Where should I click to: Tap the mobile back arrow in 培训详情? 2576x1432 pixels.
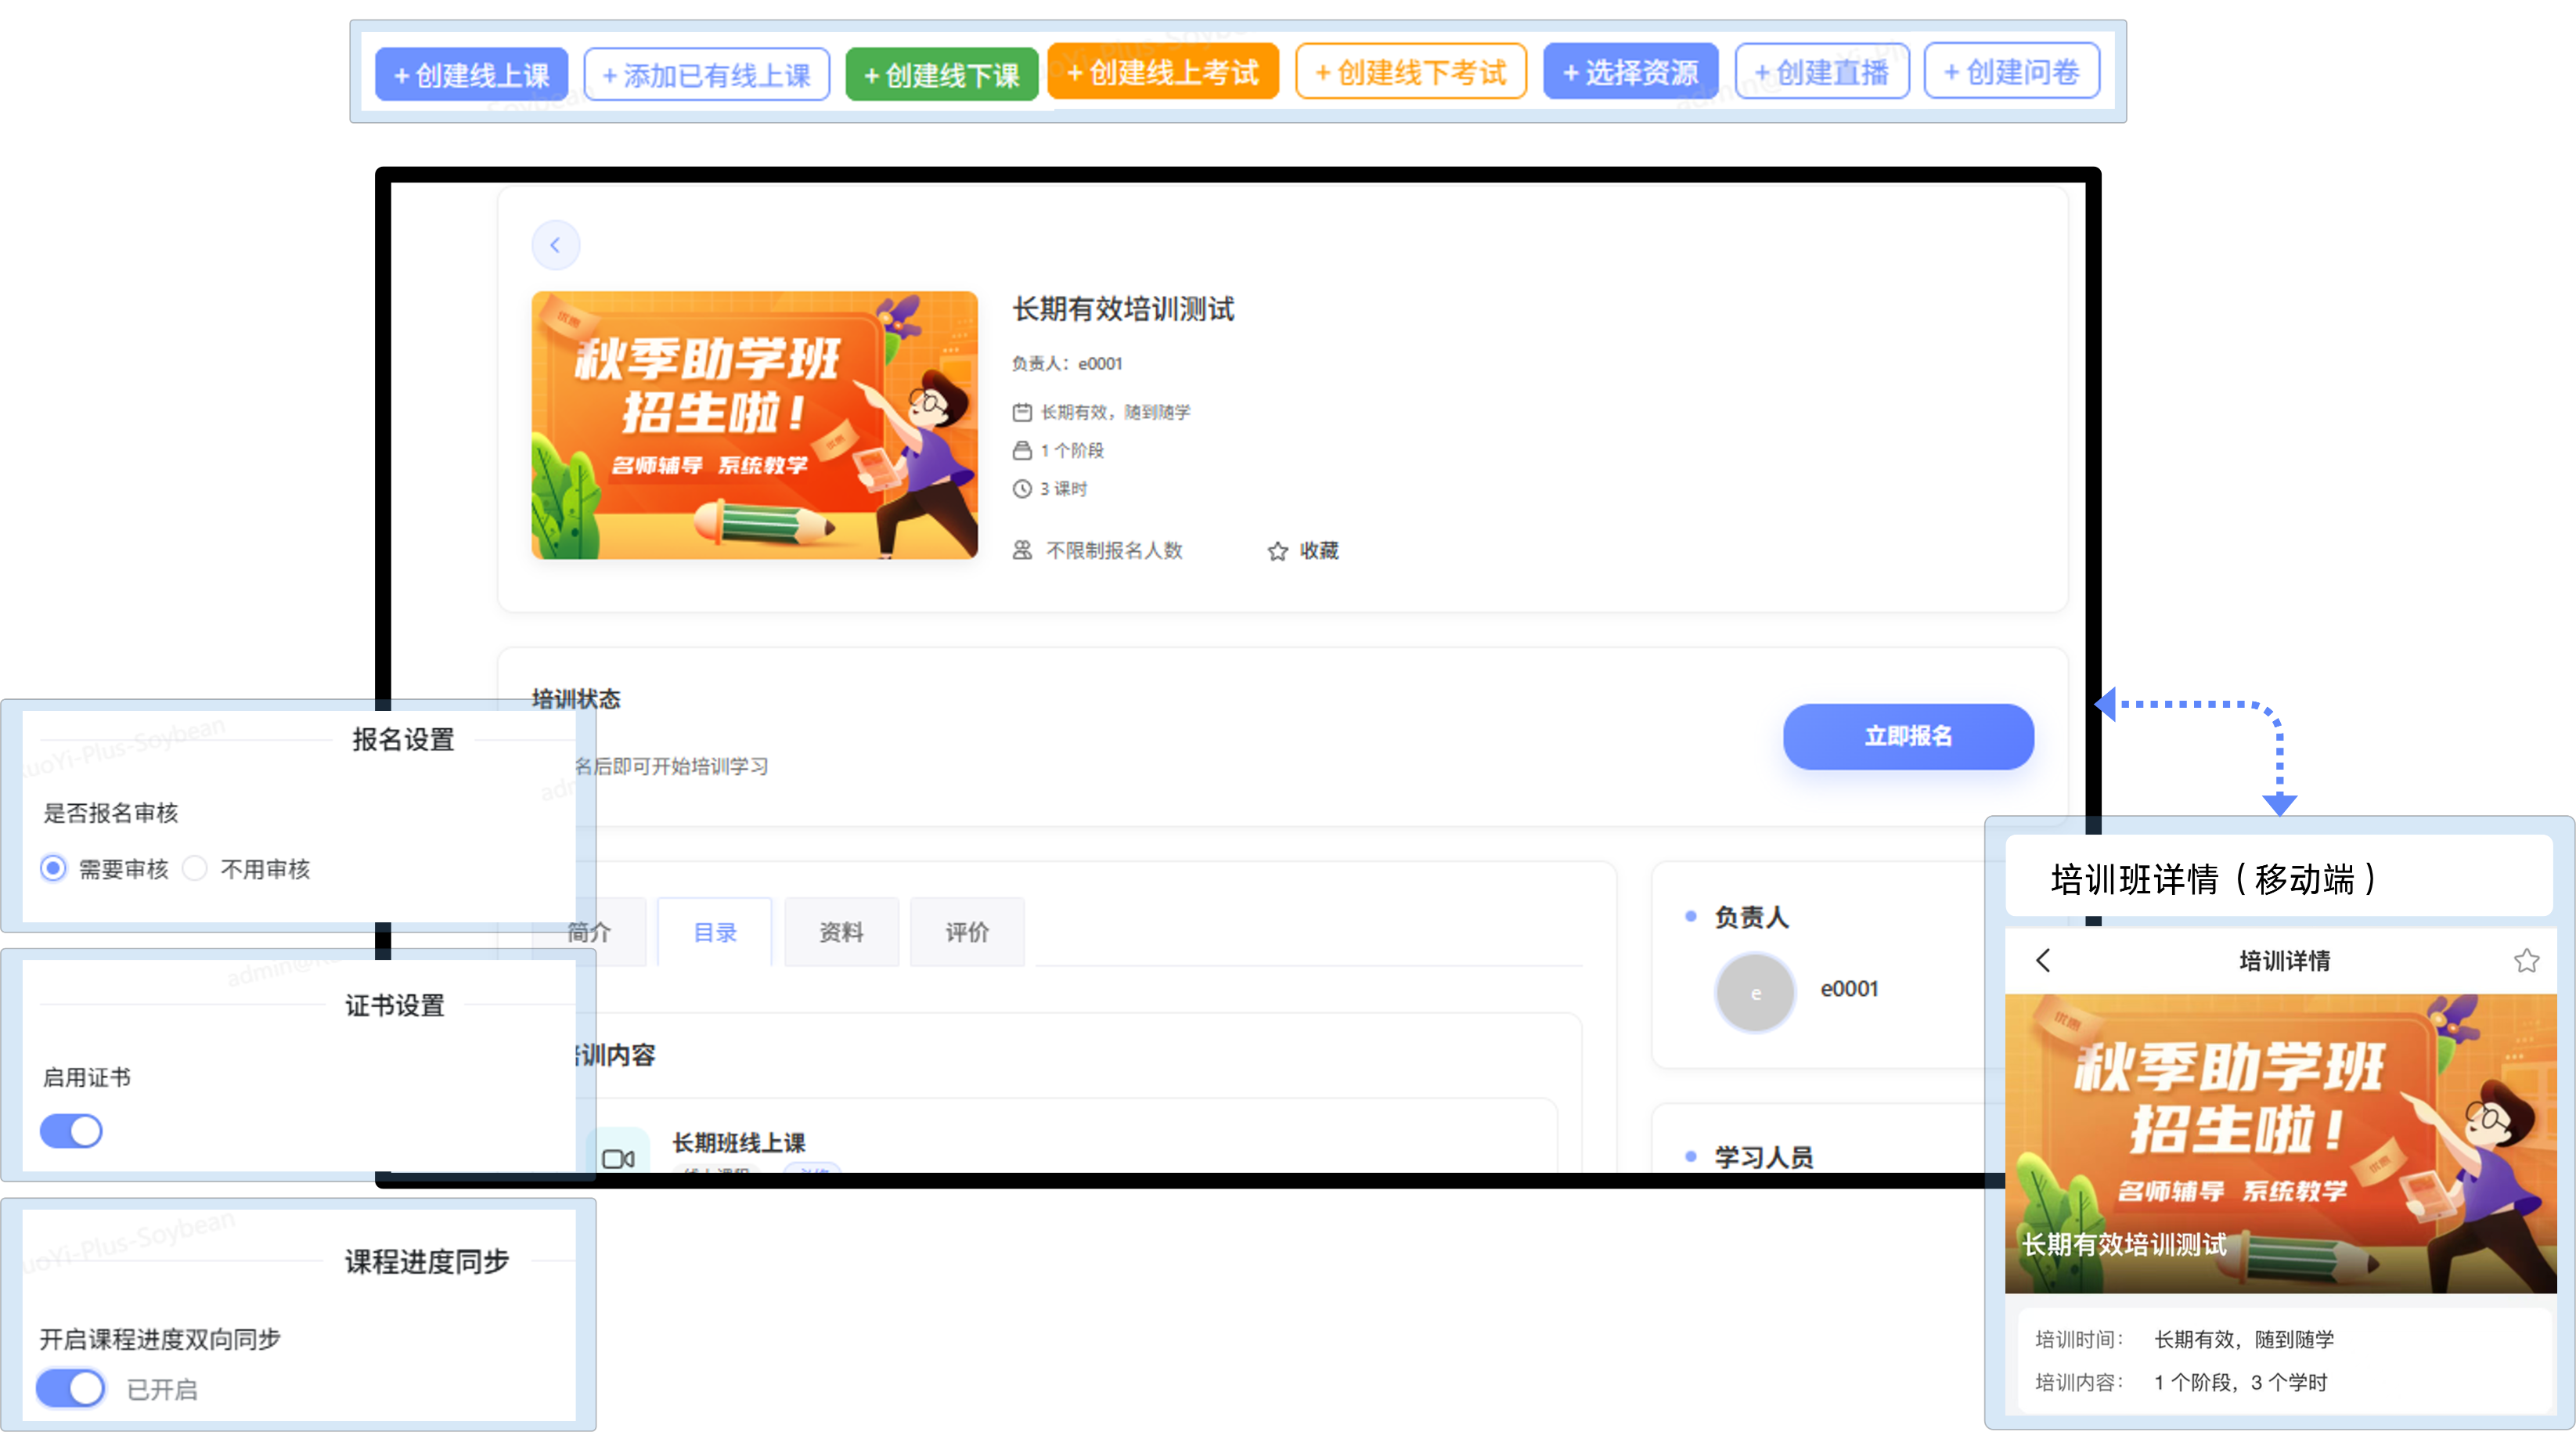coord(2043,960)
